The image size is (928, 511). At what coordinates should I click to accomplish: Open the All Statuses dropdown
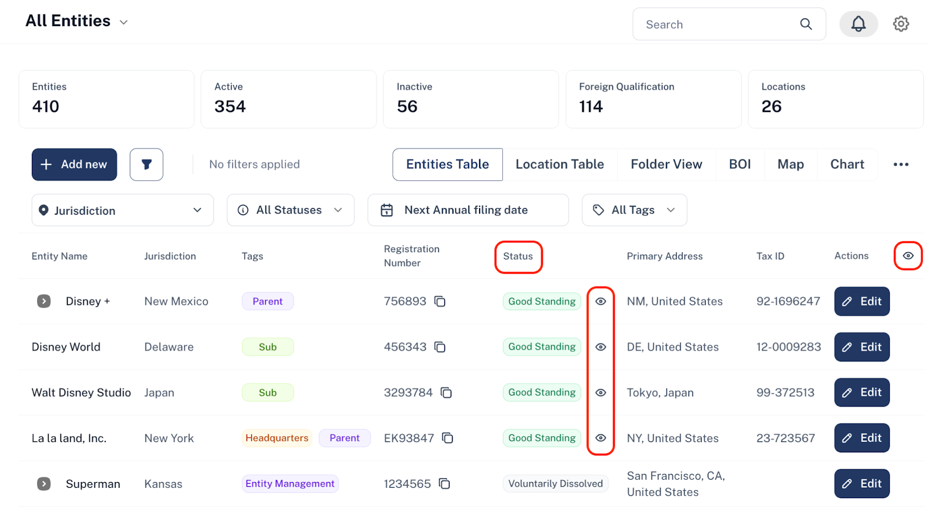[291, 210]
